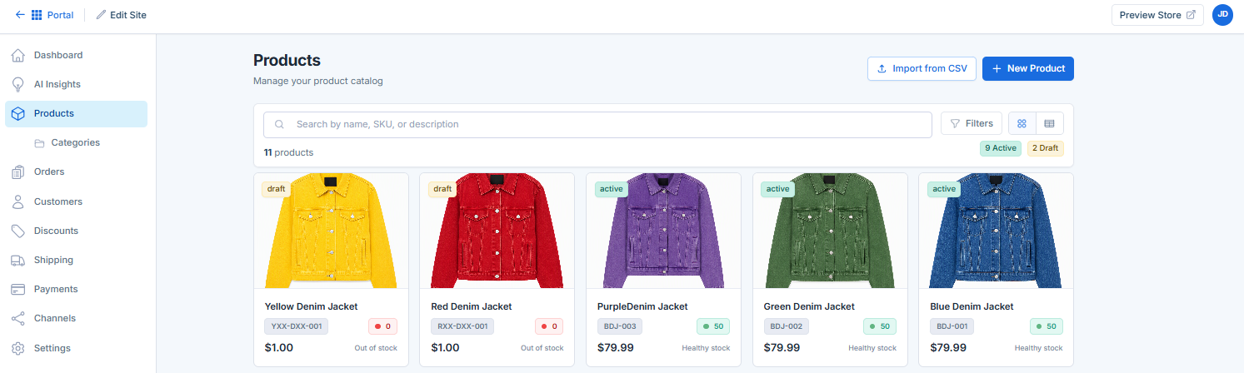Click the Green Denim Jacket title

click(x=809, y=306)
